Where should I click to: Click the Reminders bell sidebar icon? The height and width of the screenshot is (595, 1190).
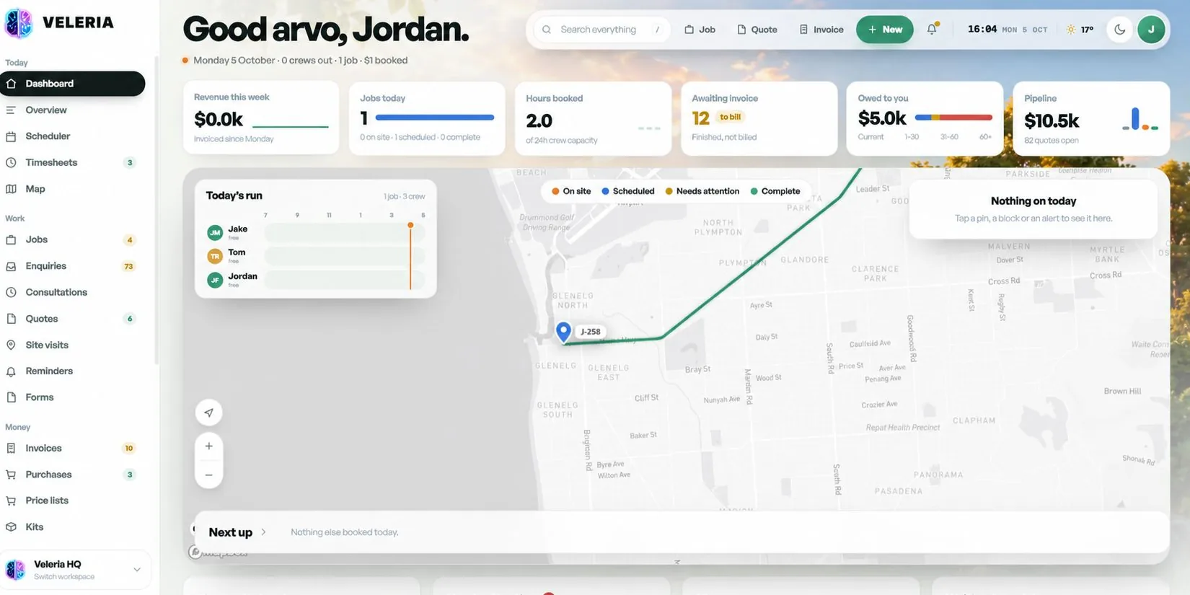tap(11, 371)
